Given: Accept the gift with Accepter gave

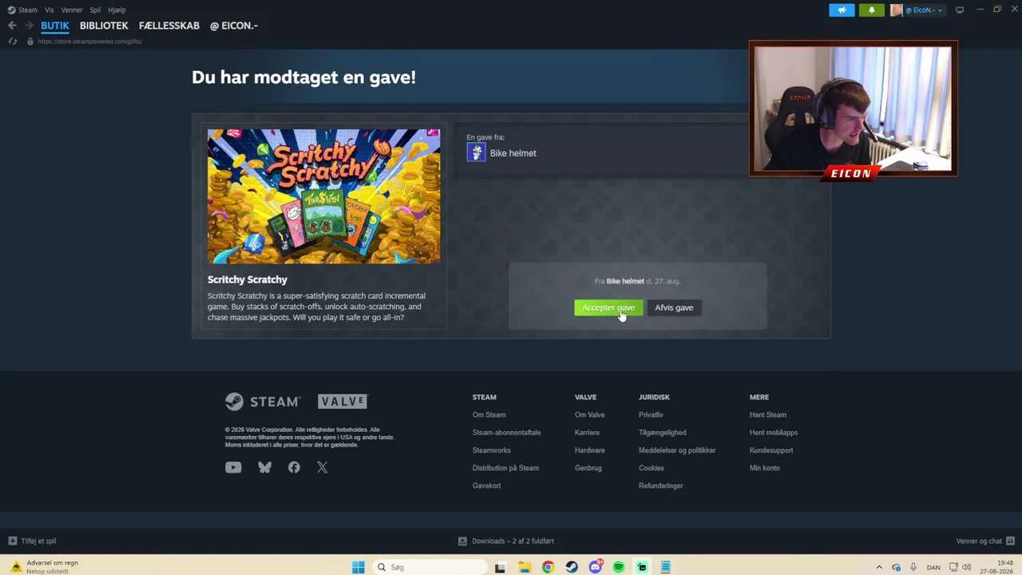Looking at the screenshot, I should click(x=608, y=307).
